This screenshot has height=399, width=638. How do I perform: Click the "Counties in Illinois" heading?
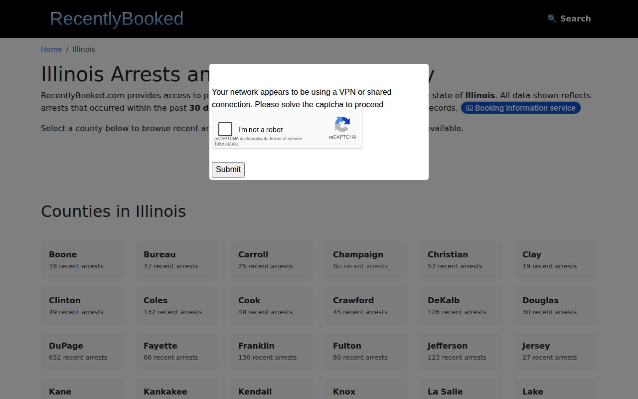pos(114,211)
